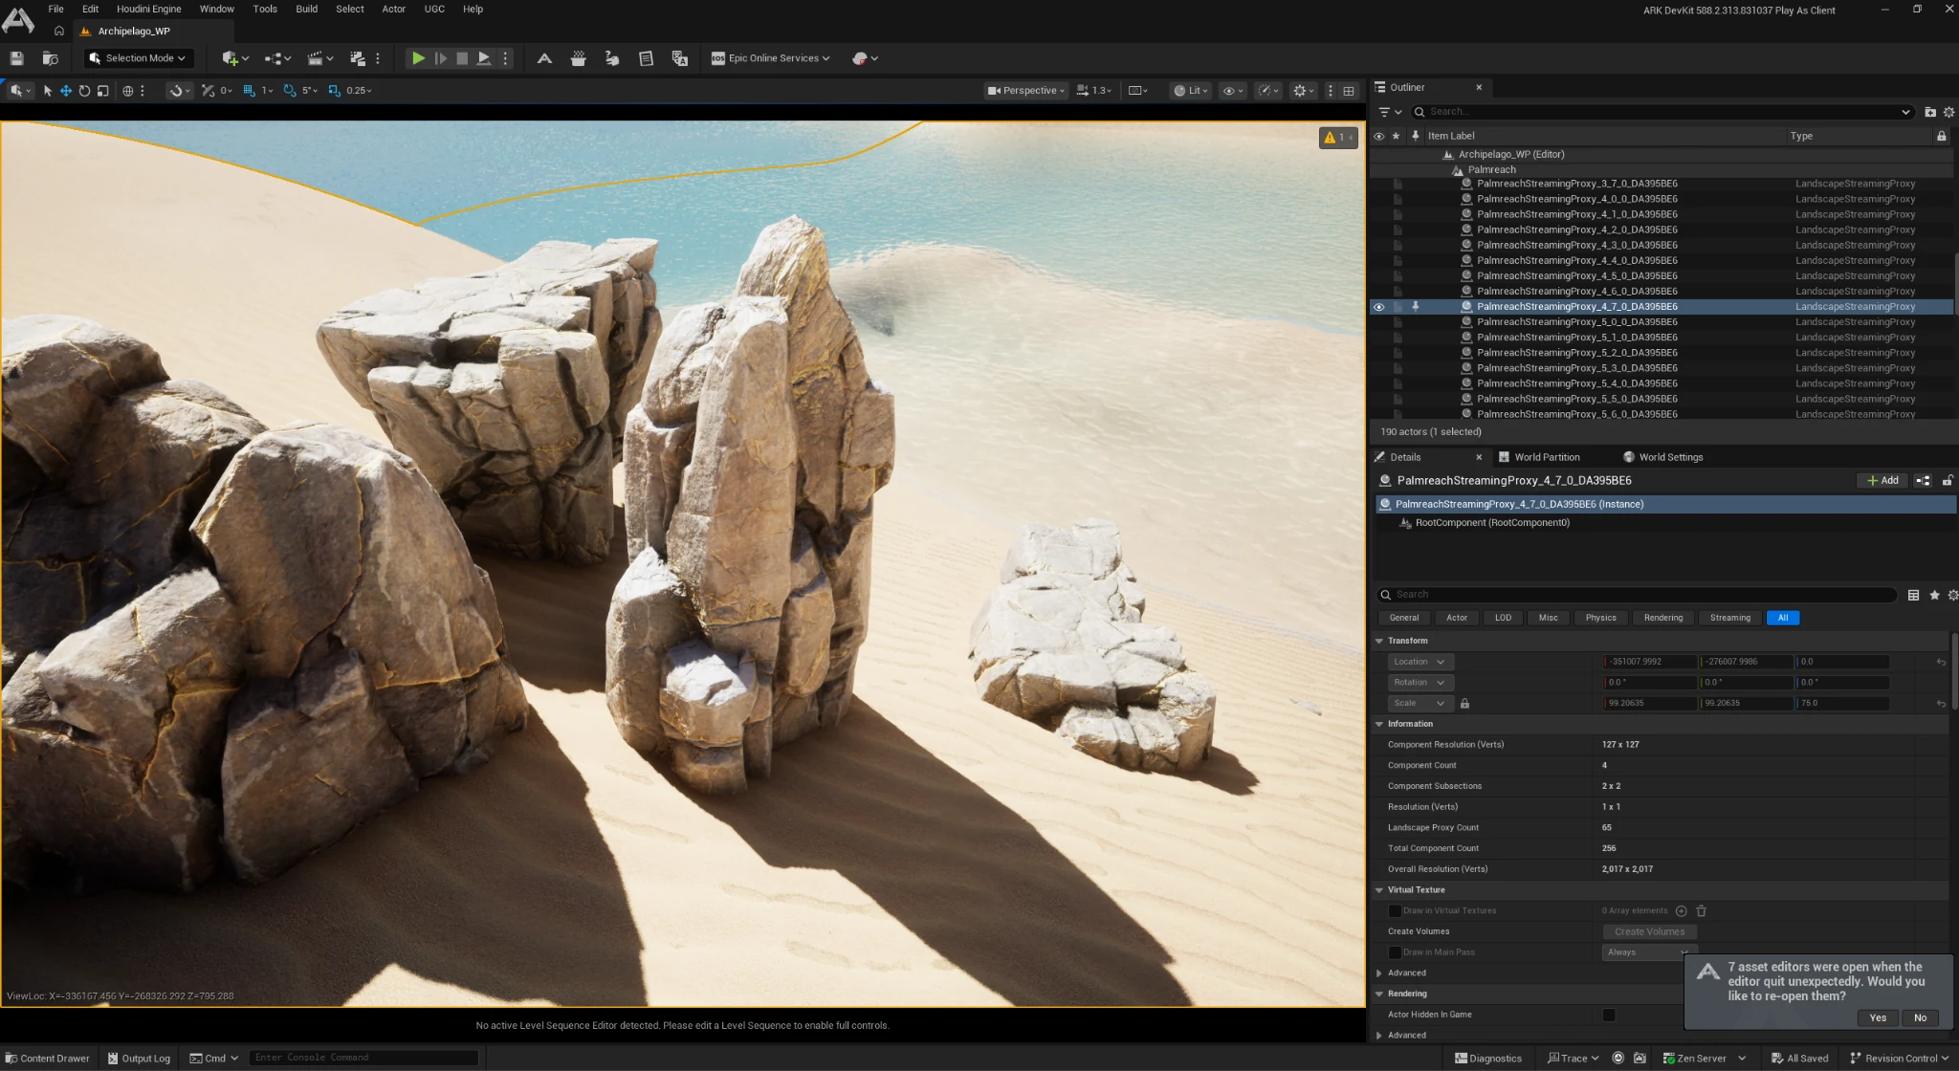Screen dimensions: 1959x1071
Task: Open the Content Drawer
Action: tap(48, 1059)
